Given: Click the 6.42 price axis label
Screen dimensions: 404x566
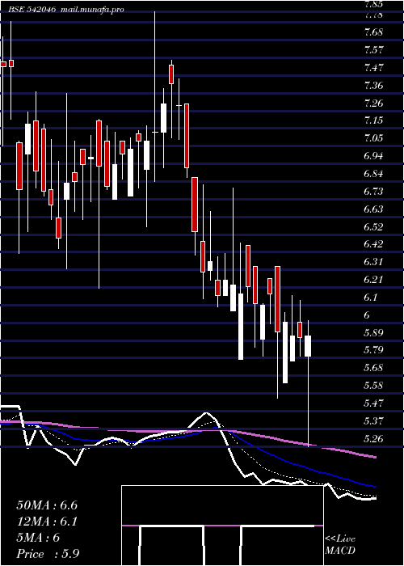Looking at the screenshot, I should (x=373, y=244).
